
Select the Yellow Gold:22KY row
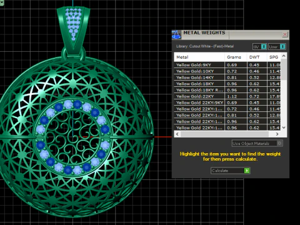[x=227, y=96]
